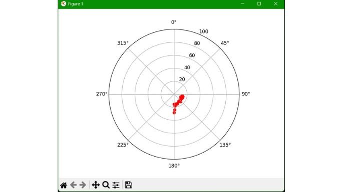Click the 315° angle label

(123, 43)
